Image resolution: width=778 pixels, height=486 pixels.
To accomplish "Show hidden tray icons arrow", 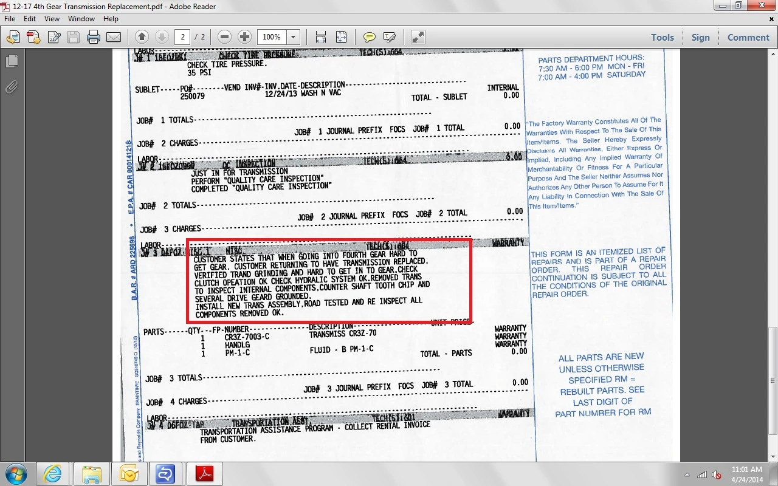I will [x=687, y=474].
